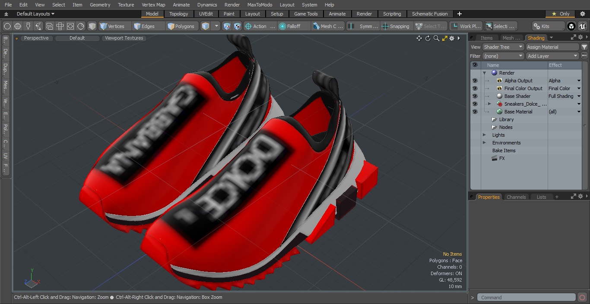590x304 pixels.
Task: Expand the Environments node
Action: (x=484, y=143)
